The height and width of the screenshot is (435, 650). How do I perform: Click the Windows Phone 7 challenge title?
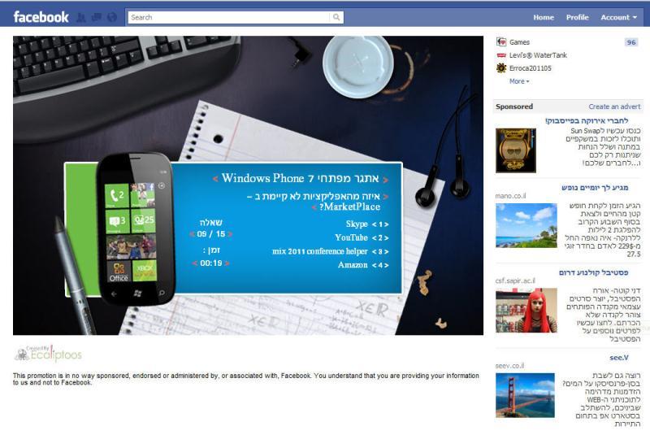[x=301, y=178]
